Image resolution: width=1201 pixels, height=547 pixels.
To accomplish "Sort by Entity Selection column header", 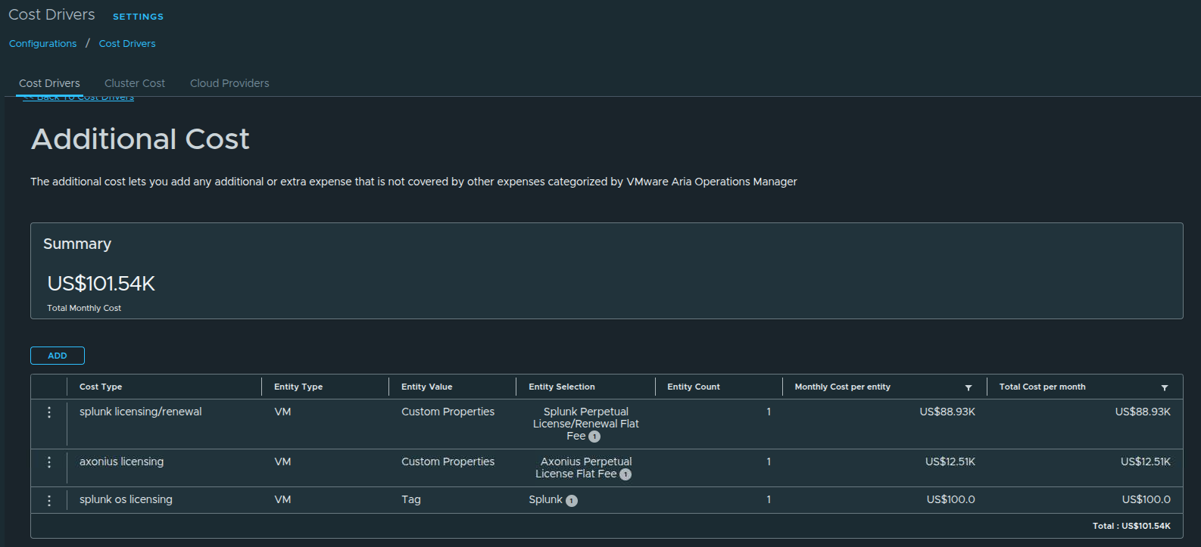I will [562, 387].
